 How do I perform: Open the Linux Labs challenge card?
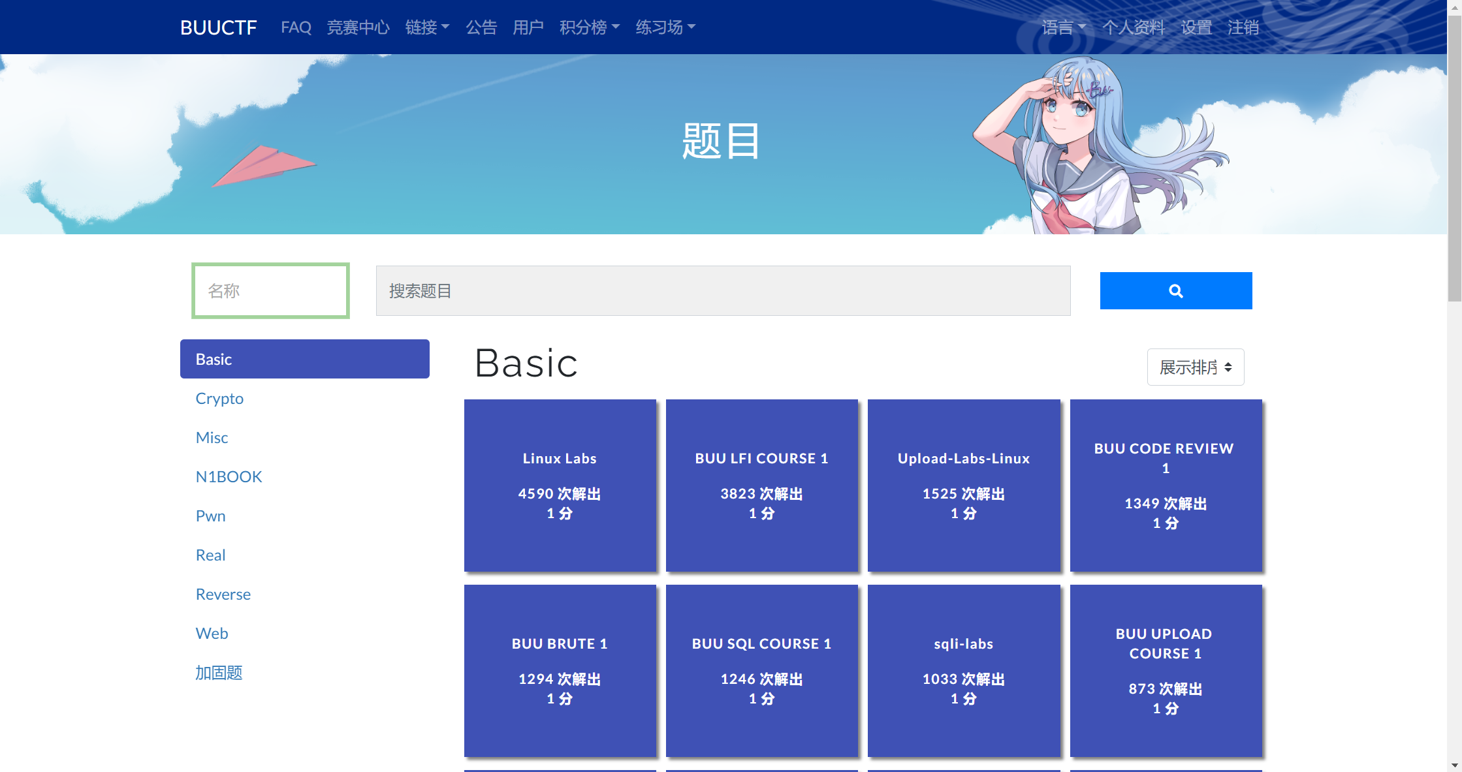pyautogui.click(x=560, y=486)
